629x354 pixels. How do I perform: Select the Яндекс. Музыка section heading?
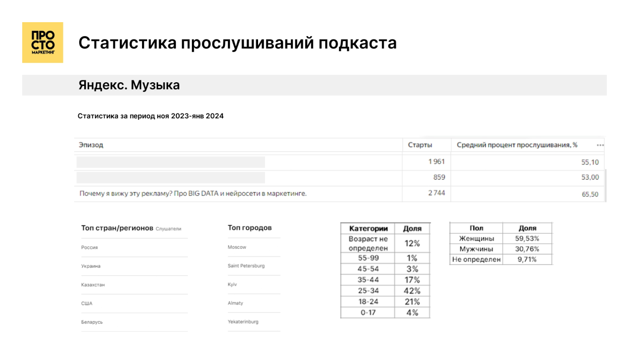point(129,85)
